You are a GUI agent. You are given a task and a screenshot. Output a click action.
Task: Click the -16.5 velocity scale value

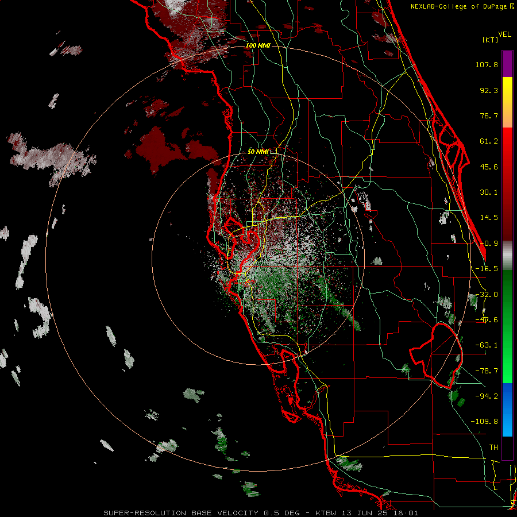[487, 269]
